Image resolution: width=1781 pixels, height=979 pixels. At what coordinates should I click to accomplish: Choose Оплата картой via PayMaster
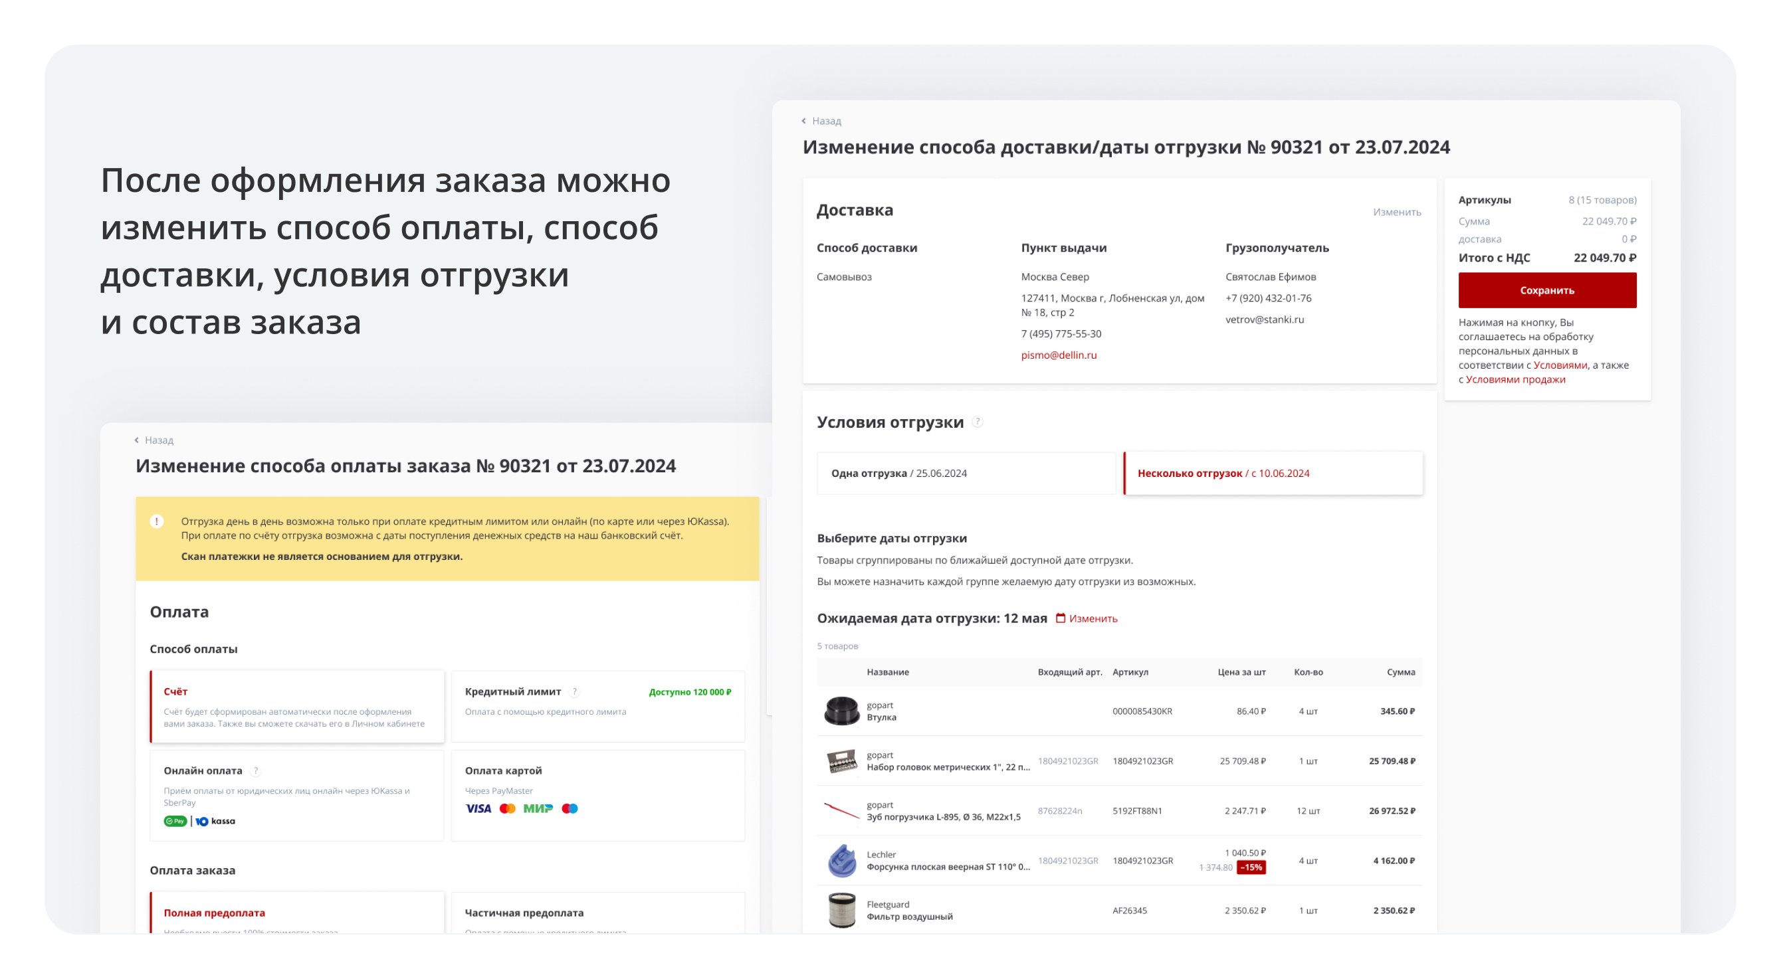[597, 794]
